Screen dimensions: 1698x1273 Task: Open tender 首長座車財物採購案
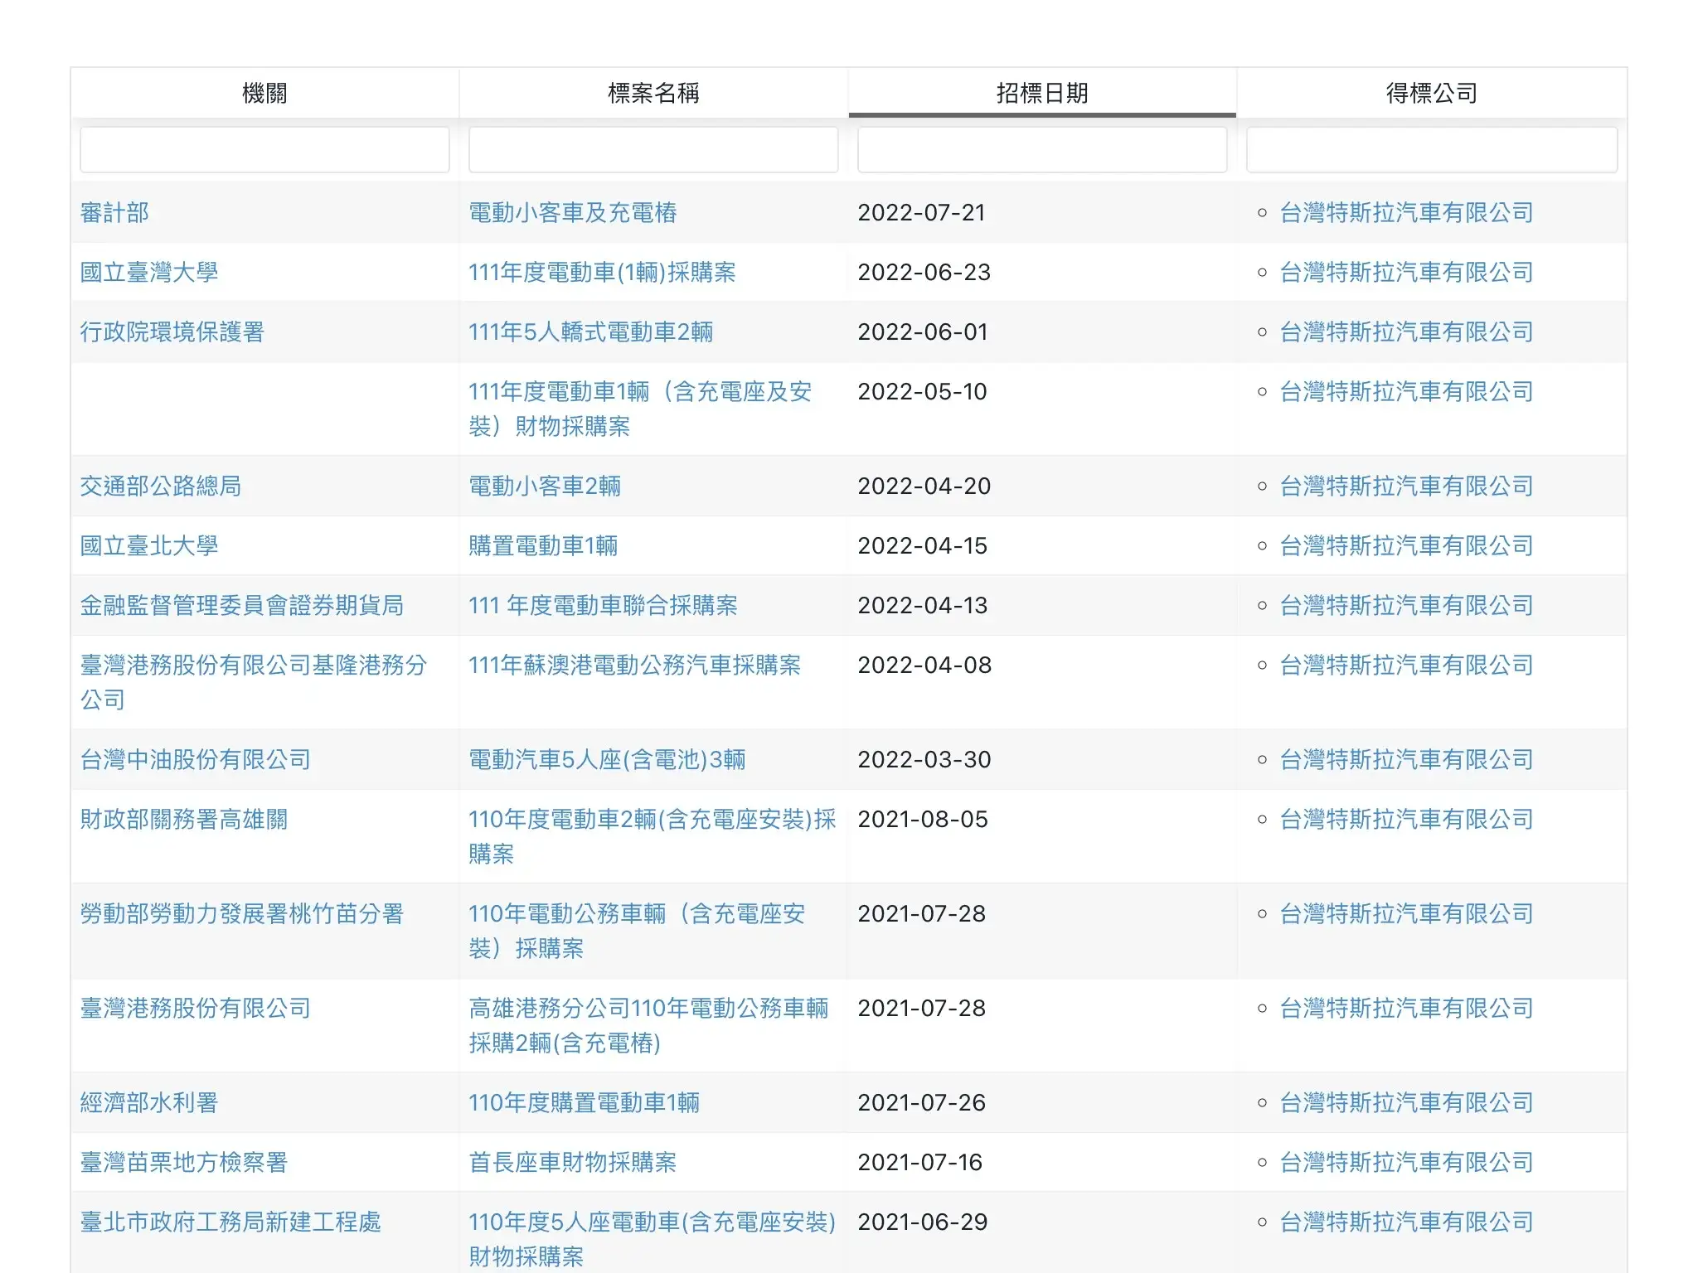pyautogui.click(x=573, y=1163)
